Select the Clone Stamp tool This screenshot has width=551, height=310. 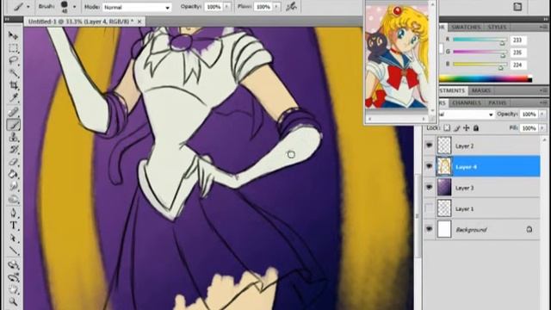13,138
